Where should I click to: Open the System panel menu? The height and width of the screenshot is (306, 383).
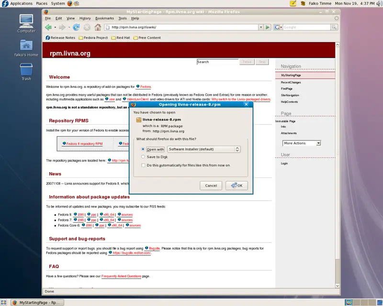(58, 3)
